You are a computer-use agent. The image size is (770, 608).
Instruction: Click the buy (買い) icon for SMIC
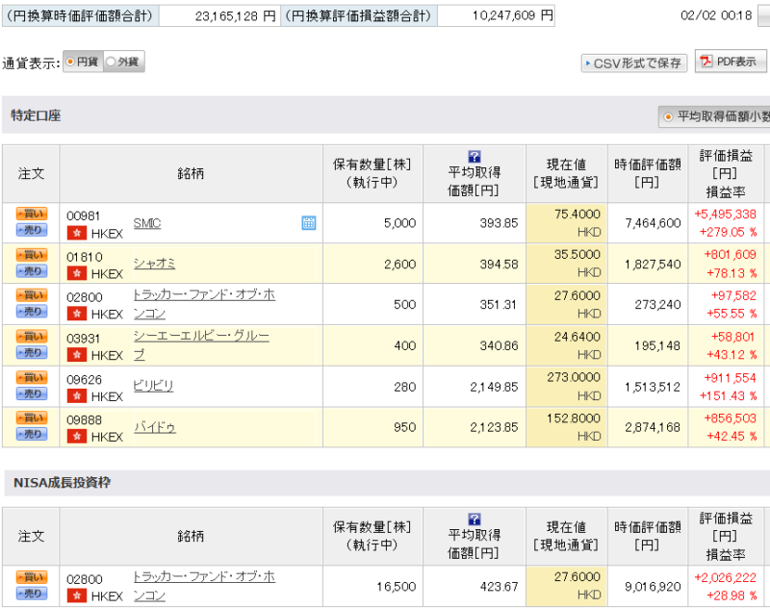click(x=31, y=215)
